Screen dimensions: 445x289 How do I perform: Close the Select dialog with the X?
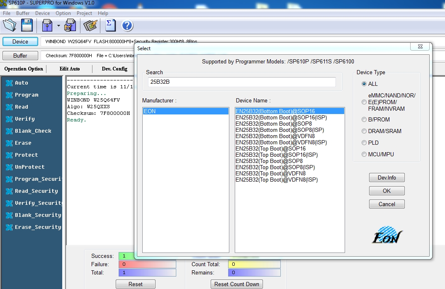tap(421, 46)
